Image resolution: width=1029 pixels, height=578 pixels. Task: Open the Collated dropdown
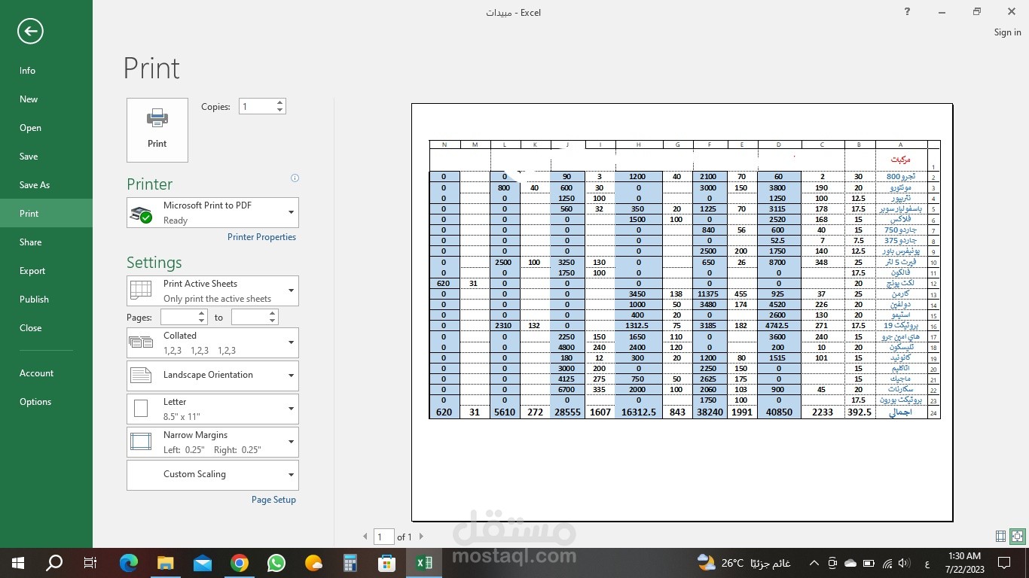pos(212,342)
